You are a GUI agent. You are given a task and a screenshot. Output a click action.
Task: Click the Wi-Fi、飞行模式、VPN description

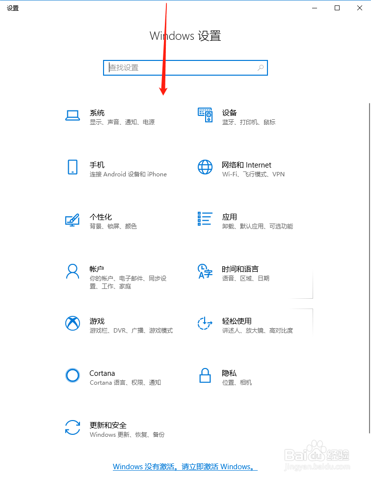point(253,174)
